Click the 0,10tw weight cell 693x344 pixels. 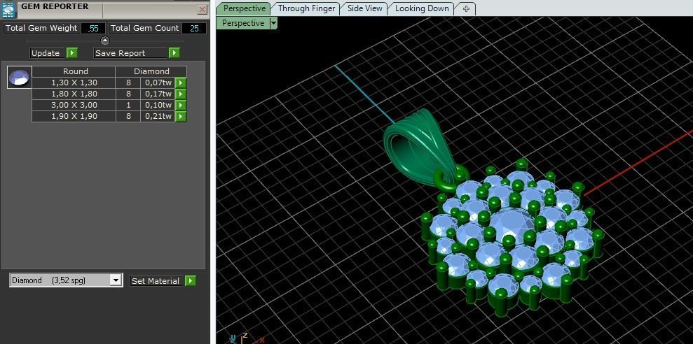click(x=158, y=105)
